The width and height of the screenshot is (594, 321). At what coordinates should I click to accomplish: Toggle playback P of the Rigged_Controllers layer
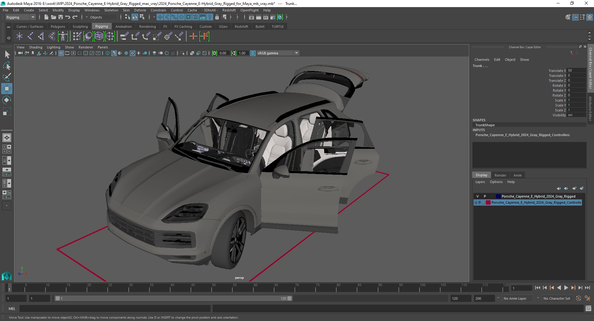click(x=480, y=202)
